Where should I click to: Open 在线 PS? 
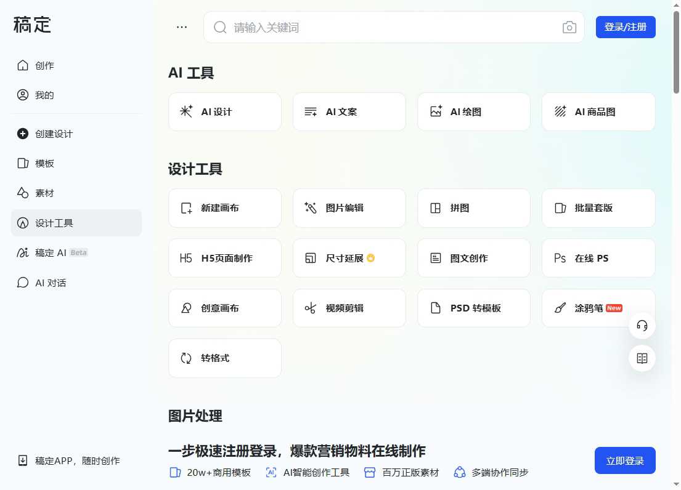(x=598, y=258)
